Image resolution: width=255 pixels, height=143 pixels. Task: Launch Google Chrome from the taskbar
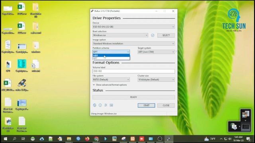96,139
